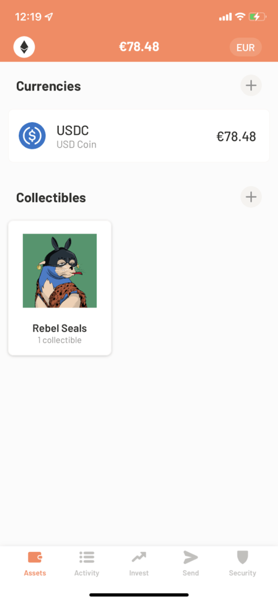
Task: Go to the Send tab
Action: [190, 563]
